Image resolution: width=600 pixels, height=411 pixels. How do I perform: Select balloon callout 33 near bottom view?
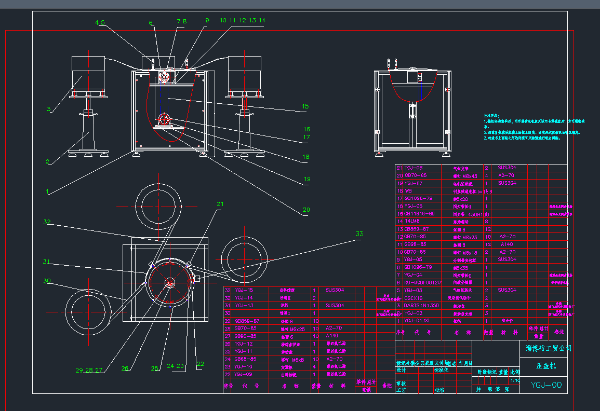(x=359, y=234)
